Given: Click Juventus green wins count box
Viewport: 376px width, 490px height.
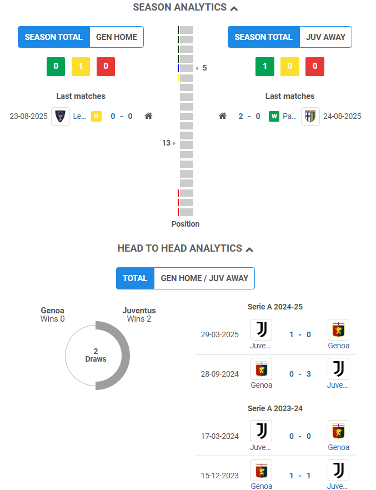Looking at the screenshot, I should point(265,67).
